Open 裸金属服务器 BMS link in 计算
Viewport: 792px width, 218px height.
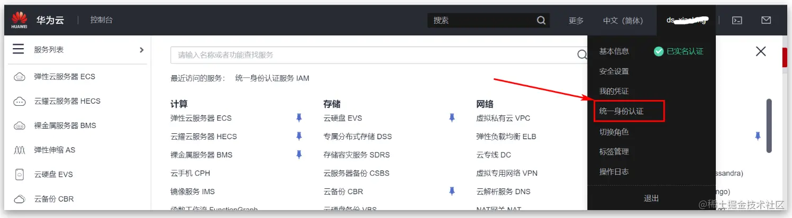click(x=202, y=155)
